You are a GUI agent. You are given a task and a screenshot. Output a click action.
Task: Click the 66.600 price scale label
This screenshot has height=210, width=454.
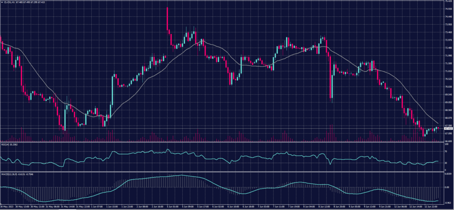point(447,141)
